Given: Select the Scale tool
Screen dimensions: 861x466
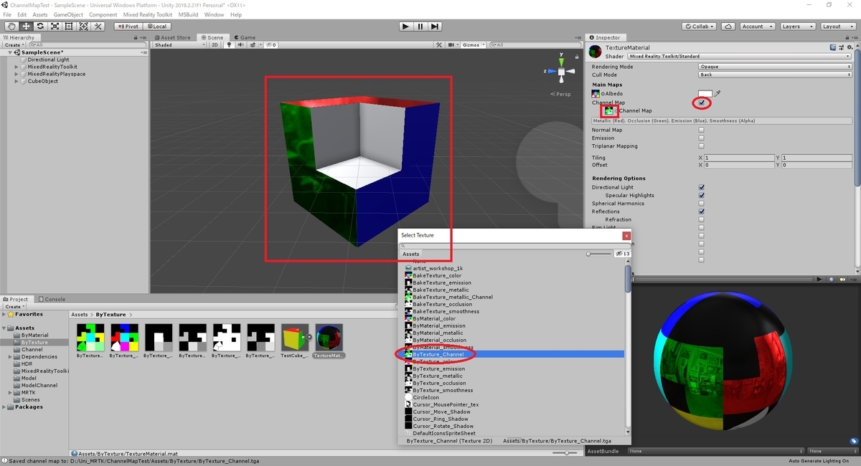Looking at the screenshot, I should 55,27.
